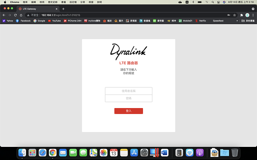Go back to the previous page
257x160 pixels.
[4, 15]
